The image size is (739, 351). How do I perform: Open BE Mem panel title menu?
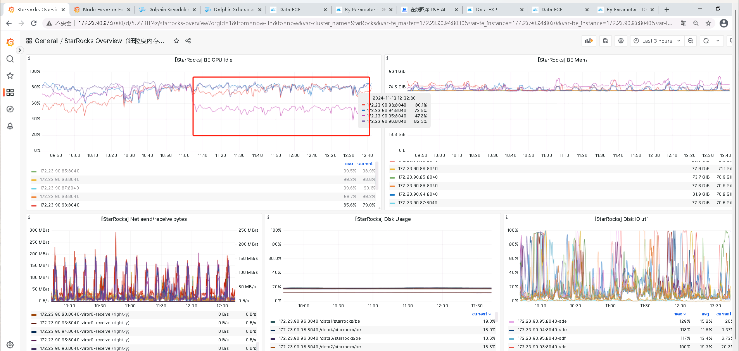[x=562, y=60]
